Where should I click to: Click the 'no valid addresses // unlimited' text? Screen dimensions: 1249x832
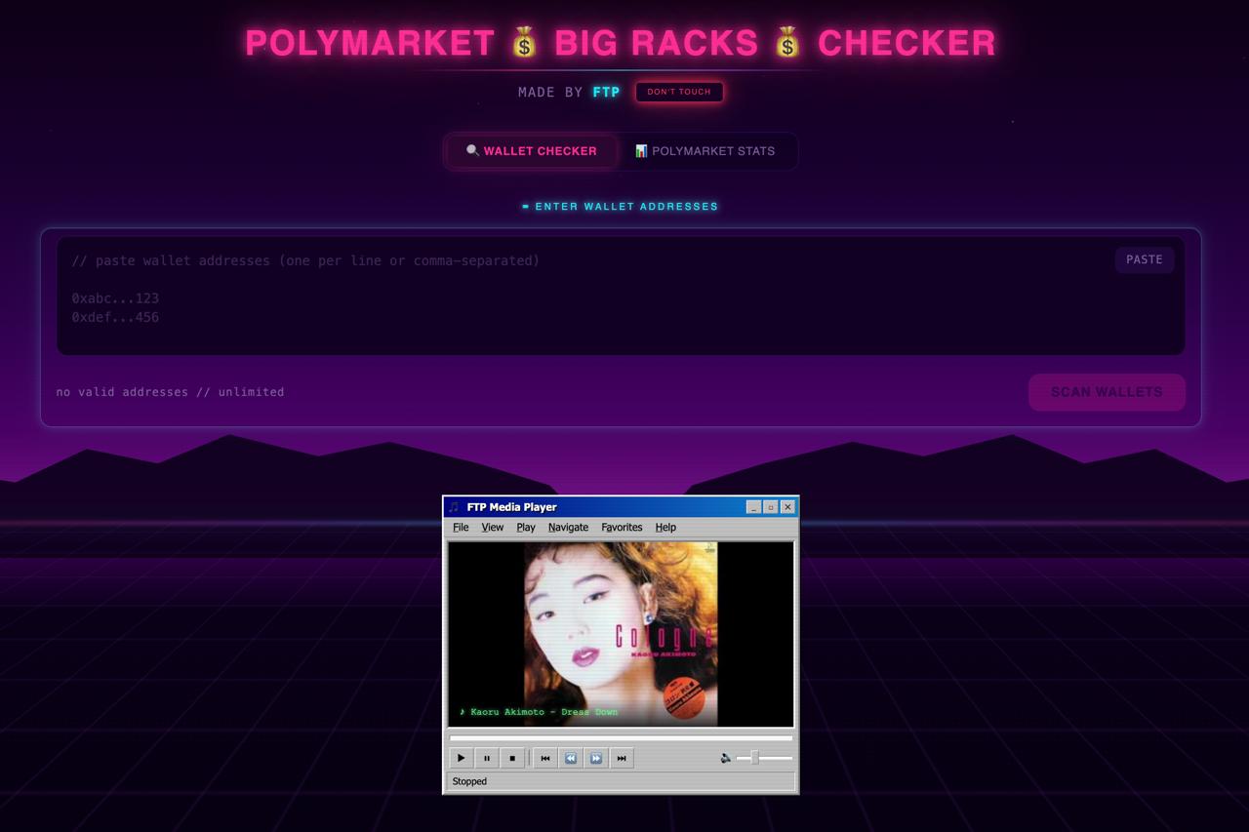[170, 392]
